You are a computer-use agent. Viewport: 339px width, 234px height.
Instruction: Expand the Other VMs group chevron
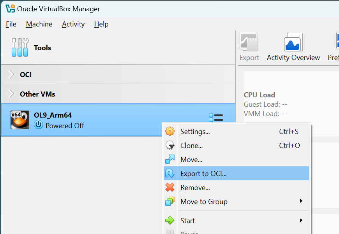tap(11, 94)
